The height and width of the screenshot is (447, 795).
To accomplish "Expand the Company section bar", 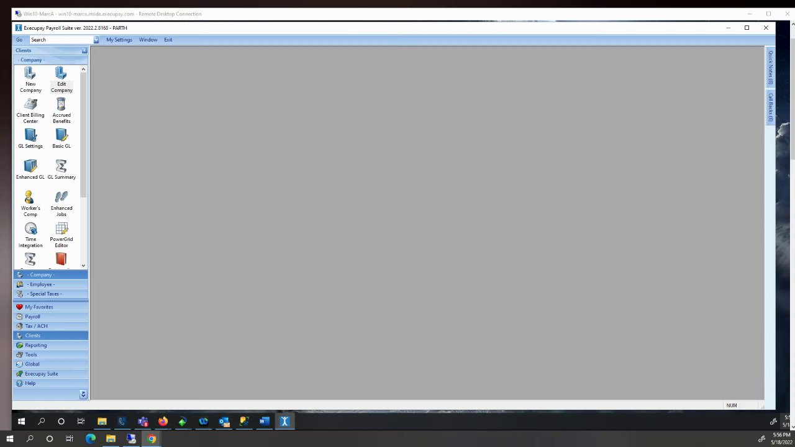I will pos(50,274).
